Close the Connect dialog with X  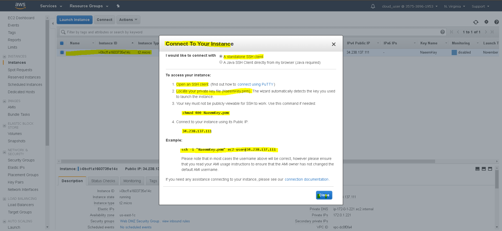coord(334,44)
